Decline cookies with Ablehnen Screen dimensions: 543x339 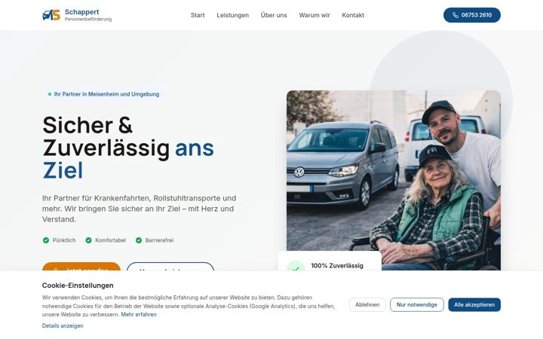coord(367,305)
